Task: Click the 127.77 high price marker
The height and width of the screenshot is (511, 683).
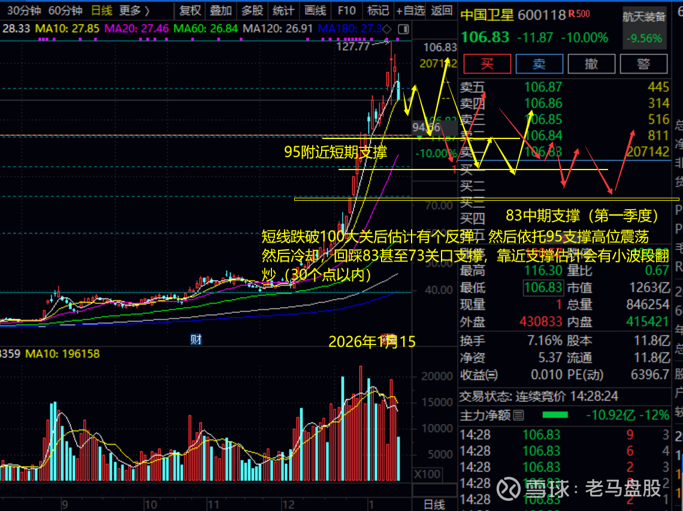Action: [x=353, y=46]
